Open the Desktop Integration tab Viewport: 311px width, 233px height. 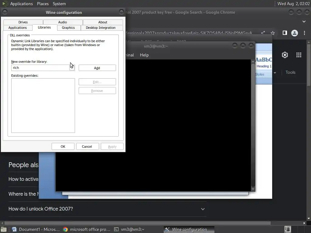point(101,28)
